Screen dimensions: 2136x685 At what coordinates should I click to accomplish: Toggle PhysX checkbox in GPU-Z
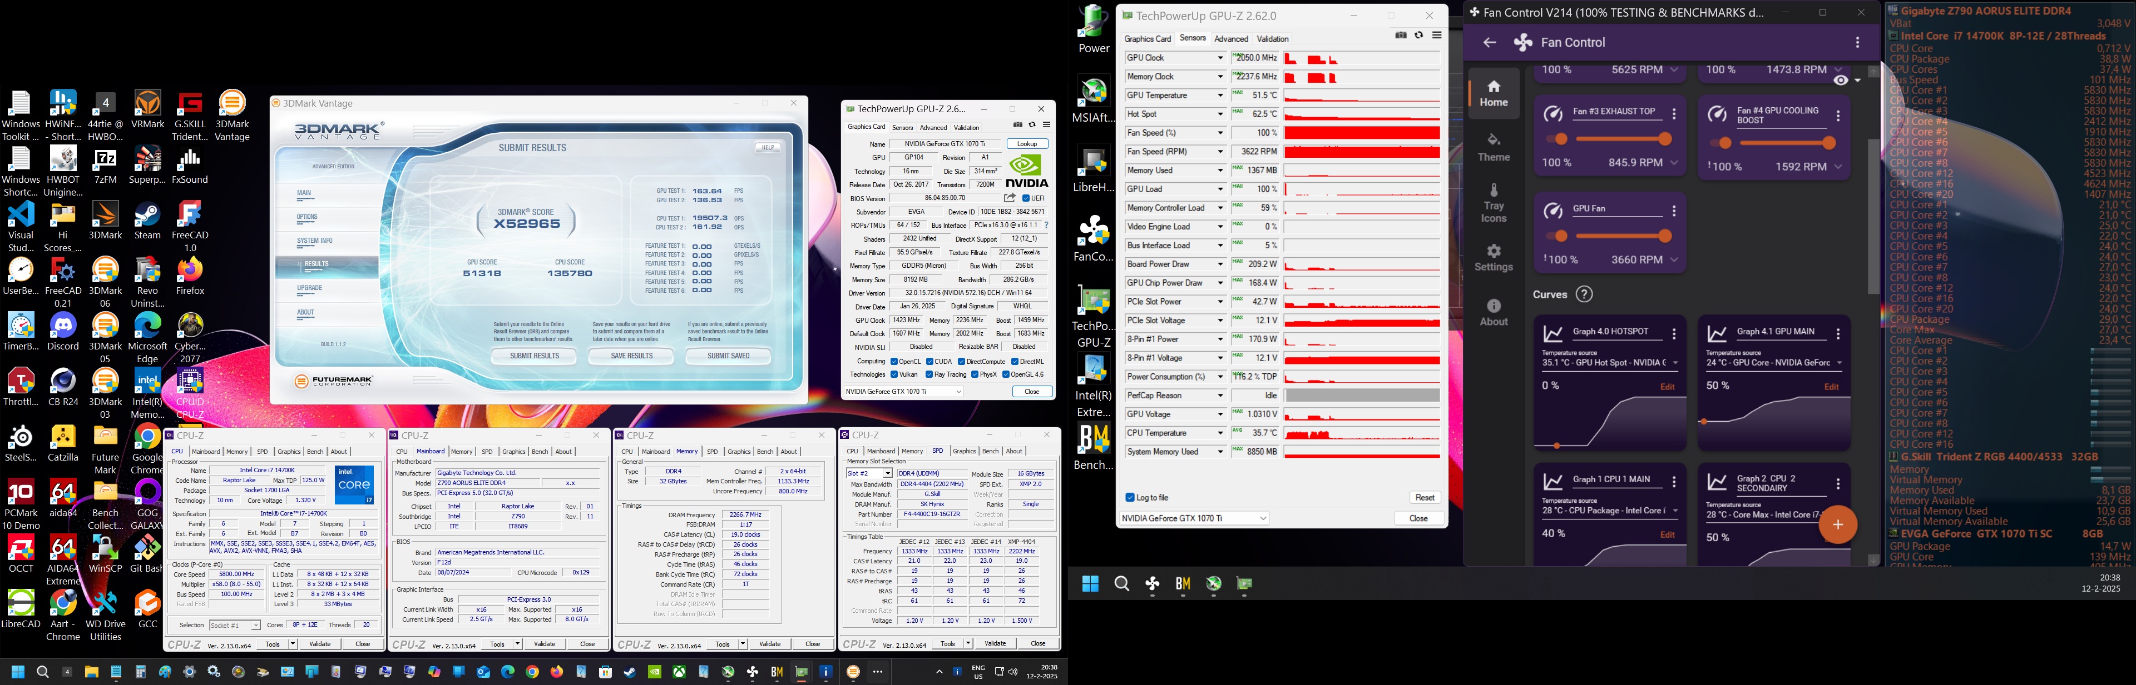[976, 374]
